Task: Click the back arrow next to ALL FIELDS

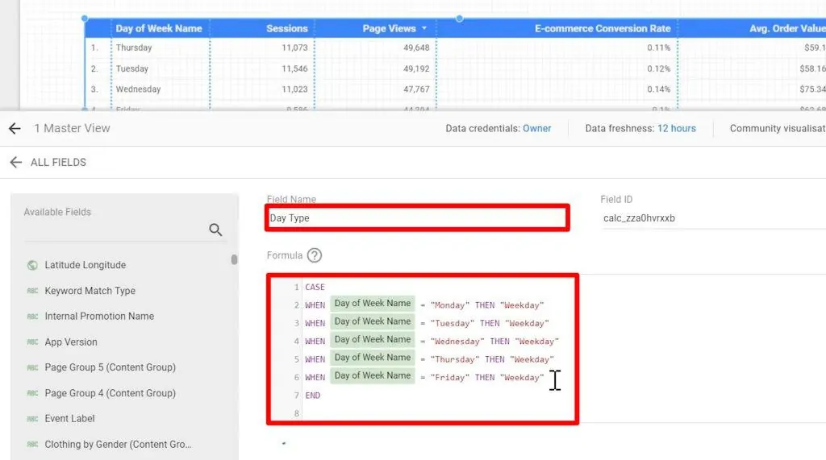Action: click(x=15, y=162)
